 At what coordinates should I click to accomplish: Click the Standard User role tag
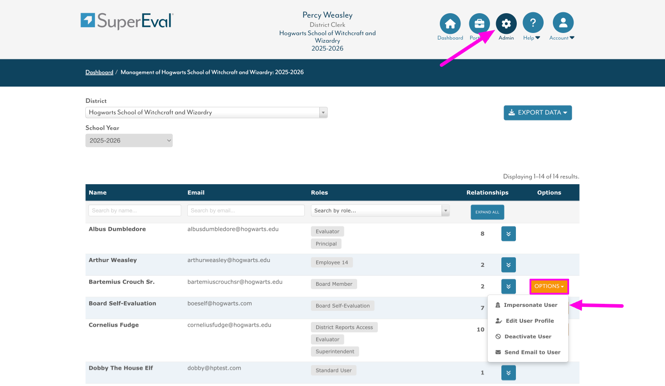333,370
